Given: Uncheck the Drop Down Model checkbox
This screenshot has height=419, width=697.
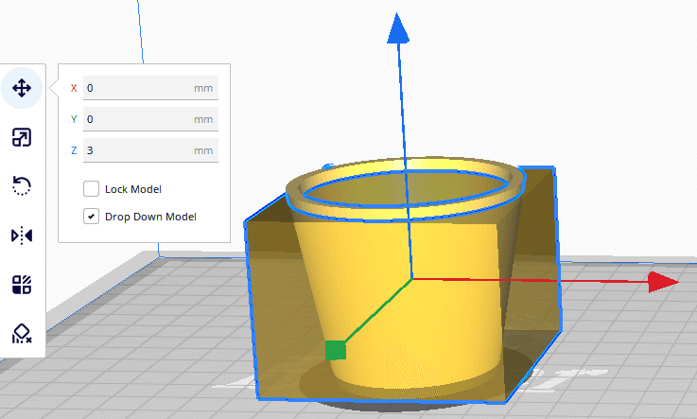Looking at the screenshot, I should [91, 217].
